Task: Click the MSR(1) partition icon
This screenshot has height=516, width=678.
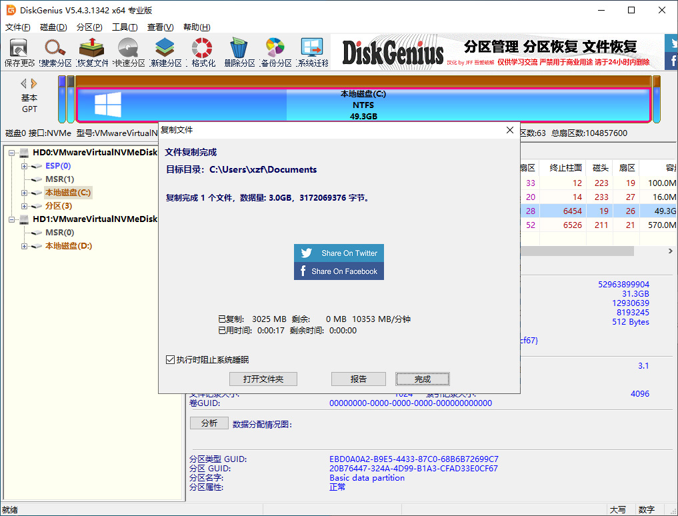Action: pyautogui.click(x=37, y=179)
